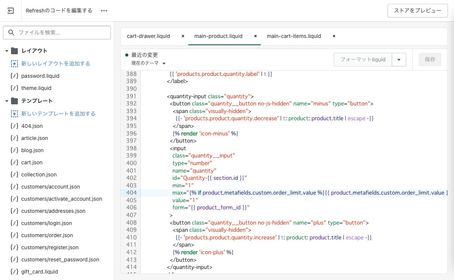Click the ストアをプレビュー button

click(x=418, y=11)
